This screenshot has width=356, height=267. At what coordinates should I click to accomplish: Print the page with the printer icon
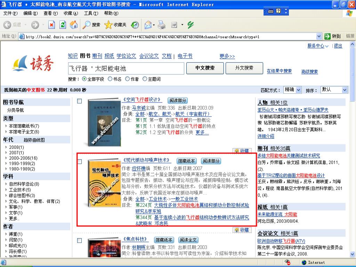click(x=162, y=25)
